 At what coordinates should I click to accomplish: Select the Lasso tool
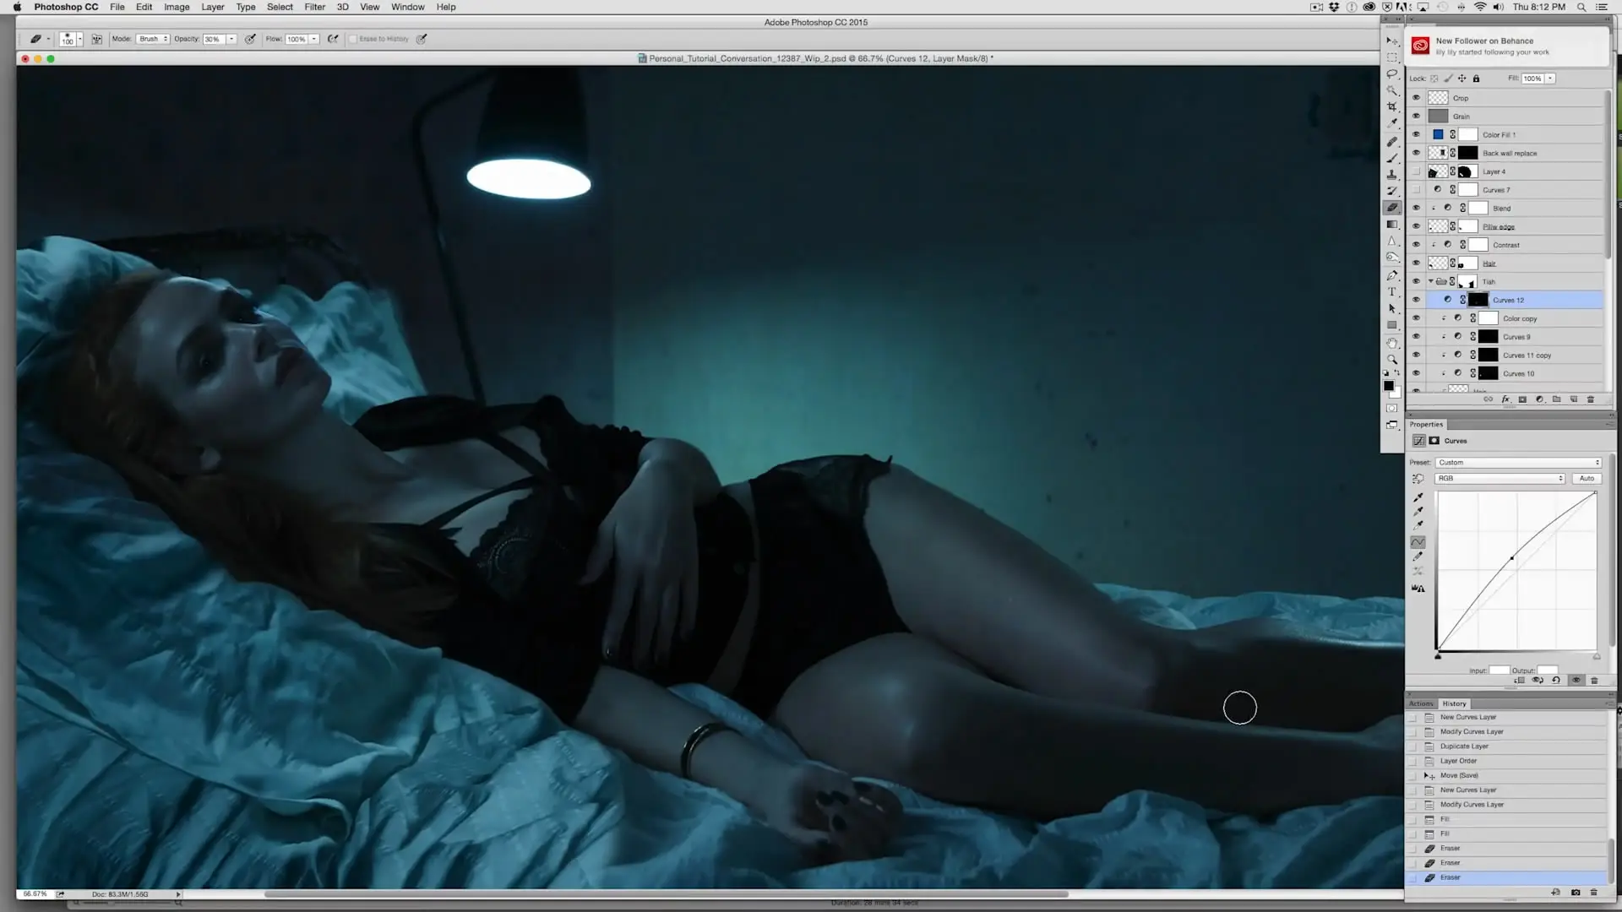tap(1391, 73)
